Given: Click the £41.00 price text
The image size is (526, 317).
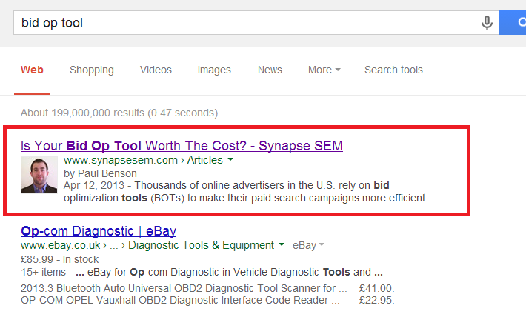Looking at the screenshot, I should pos(377,288).
